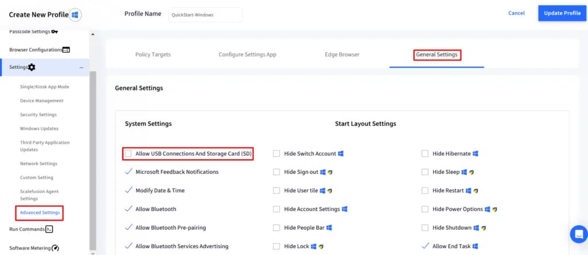Collapse the Settings section in sidebar
The width and height of the screenshot is (588, 255).
coord(81,68)
